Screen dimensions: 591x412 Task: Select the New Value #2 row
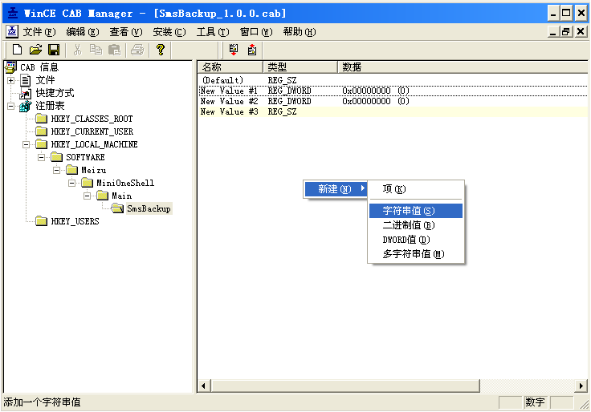coord(393,101)
